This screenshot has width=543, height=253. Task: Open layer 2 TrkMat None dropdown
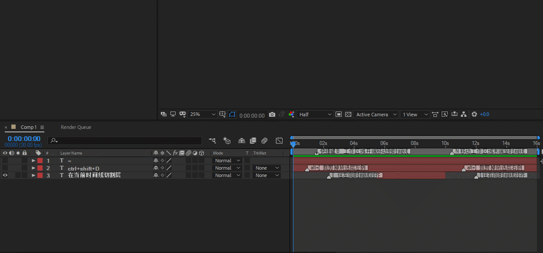click(267, 168)
